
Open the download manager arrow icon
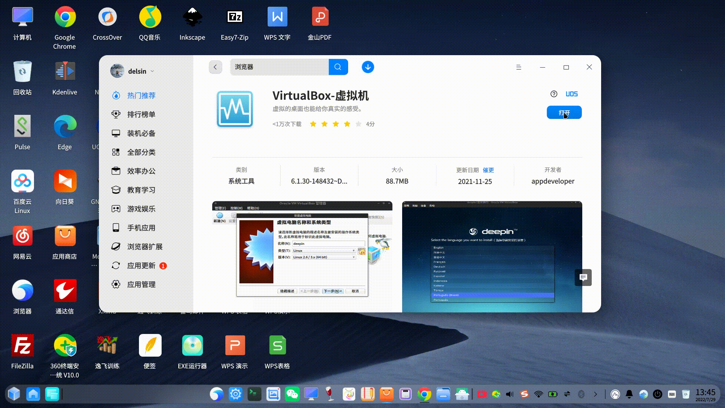(x=368, y=67)
